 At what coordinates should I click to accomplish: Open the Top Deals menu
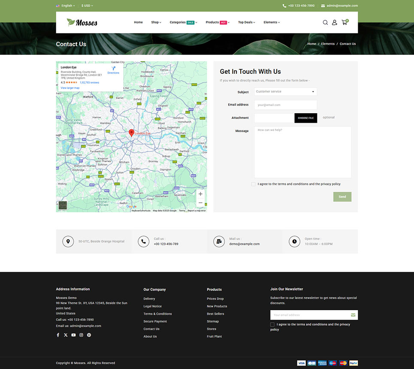247,22
